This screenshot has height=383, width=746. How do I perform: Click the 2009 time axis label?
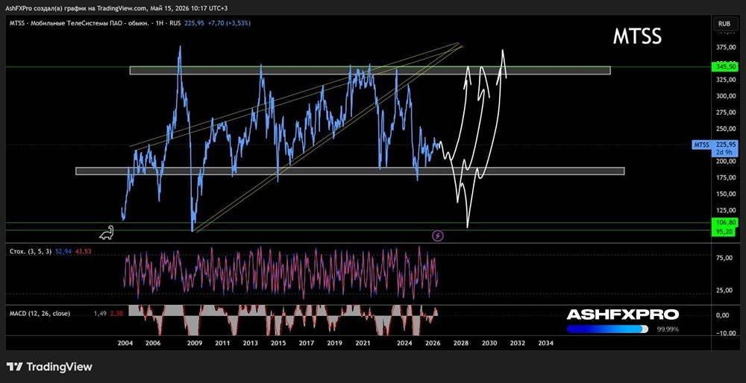pyautogui.click(x=194, y=343)
